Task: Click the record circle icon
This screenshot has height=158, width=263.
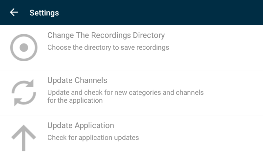Action: [x=24, y=48]
